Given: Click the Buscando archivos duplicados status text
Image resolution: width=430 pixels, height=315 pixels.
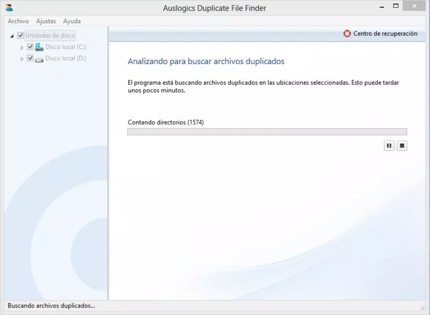Looking at the screenshot, I should click(51, 306).
